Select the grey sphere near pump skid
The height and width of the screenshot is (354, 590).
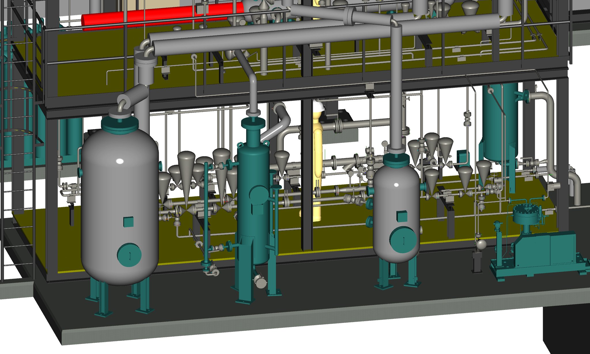click(481, 244)
